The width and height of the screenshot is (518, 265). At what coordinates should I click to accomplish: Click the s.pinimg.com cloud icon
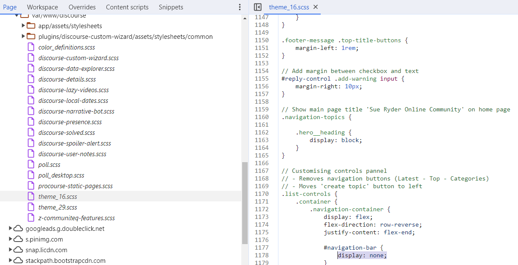coord(18,239)
